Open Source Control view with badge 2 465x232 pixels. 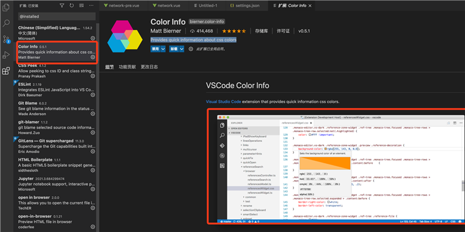pyautogui.click(x=6, y=39)
